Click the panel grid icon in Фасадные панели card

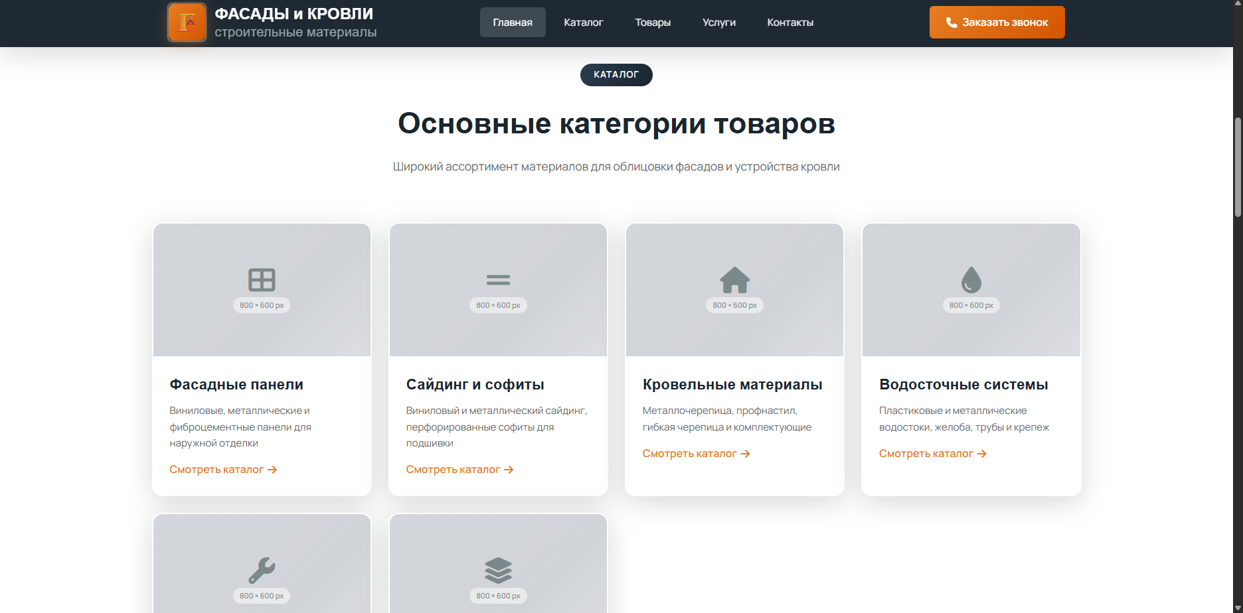[262, 280]
